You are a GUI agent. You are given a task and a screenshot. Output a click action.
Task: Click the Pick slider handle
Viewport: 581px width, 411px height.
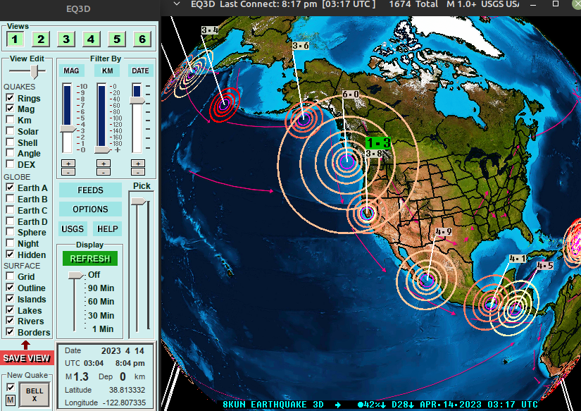139,201
